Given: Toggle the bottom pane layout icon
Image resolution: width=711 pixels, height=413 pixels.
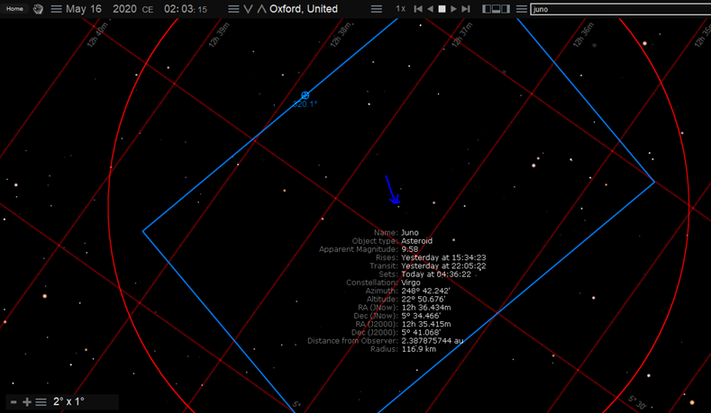Looking at the screenshot, I should click(x=496, y=9).
